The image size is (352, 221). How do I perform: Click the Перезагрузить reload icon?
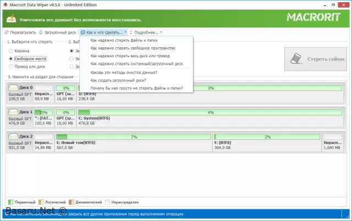point(6,32)
